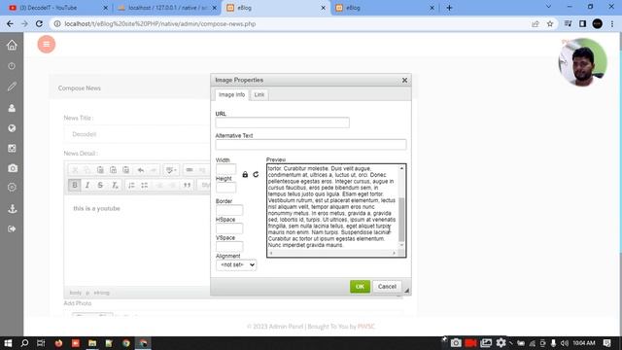Open the notification center icon
The height and width of the screenshot is (350, 622).
606,343
